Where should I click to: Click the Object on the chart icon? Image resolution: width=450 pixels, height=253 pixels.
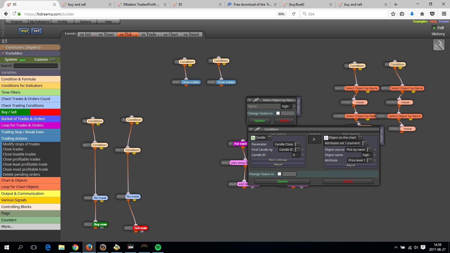(326, 138)
